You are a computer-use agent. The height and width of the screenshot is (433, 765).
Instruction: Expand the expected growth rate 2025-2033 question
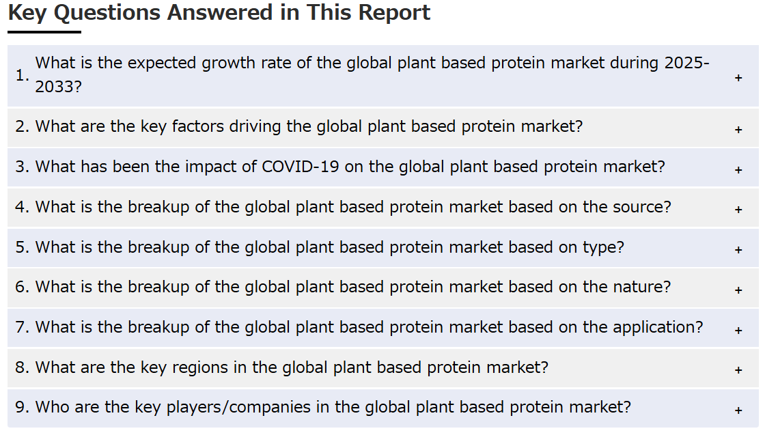point(383,76)
